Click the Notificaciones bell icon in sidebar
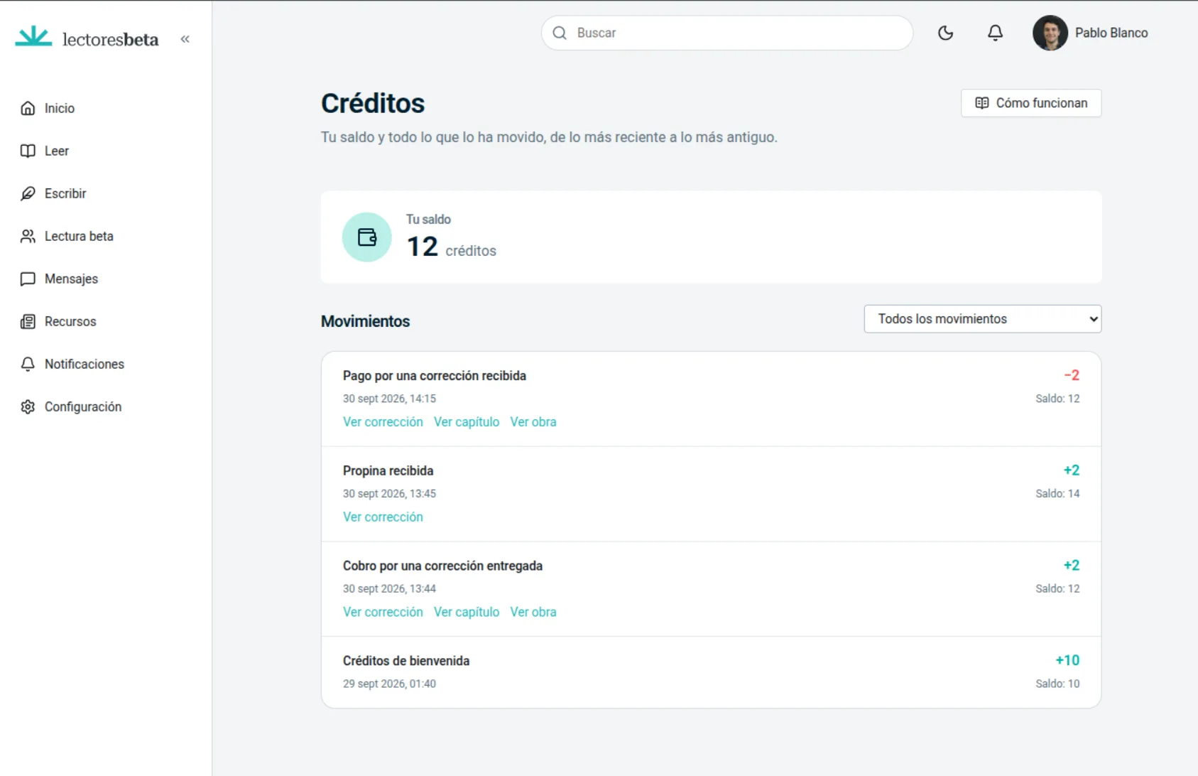Screen dimensions: 1198x776 (28, 364)
